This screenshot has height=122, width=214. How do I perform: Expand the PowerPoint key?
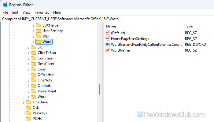28,91
